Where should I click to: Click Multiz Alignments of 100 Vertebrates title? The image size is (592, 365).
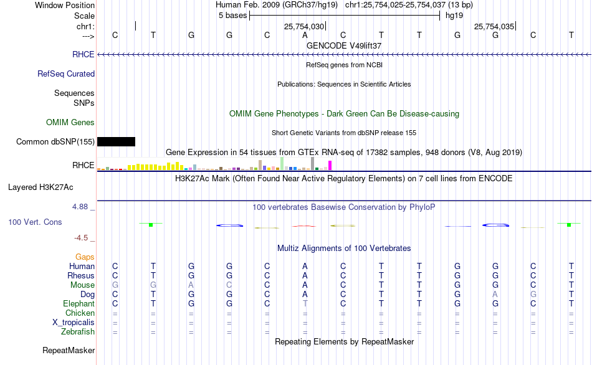coord(344,249)
